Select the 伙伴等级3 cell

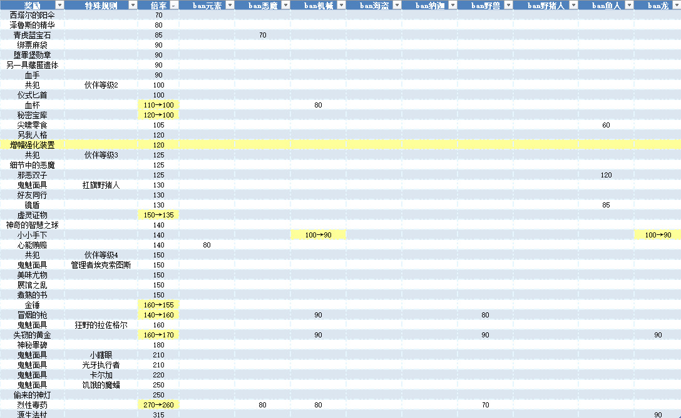pyautogui.click(x=101, y=155)
